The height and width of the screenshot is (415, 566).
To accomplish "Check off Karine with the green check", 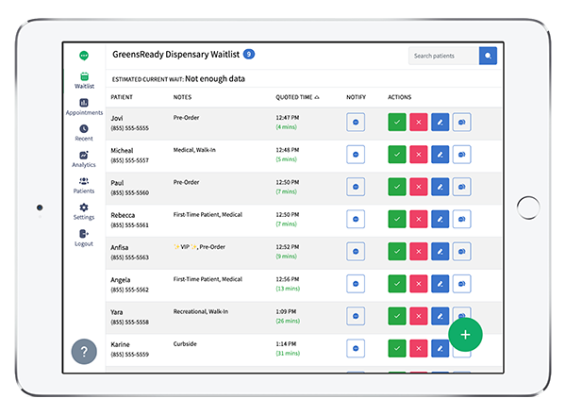I will [397, 348].
